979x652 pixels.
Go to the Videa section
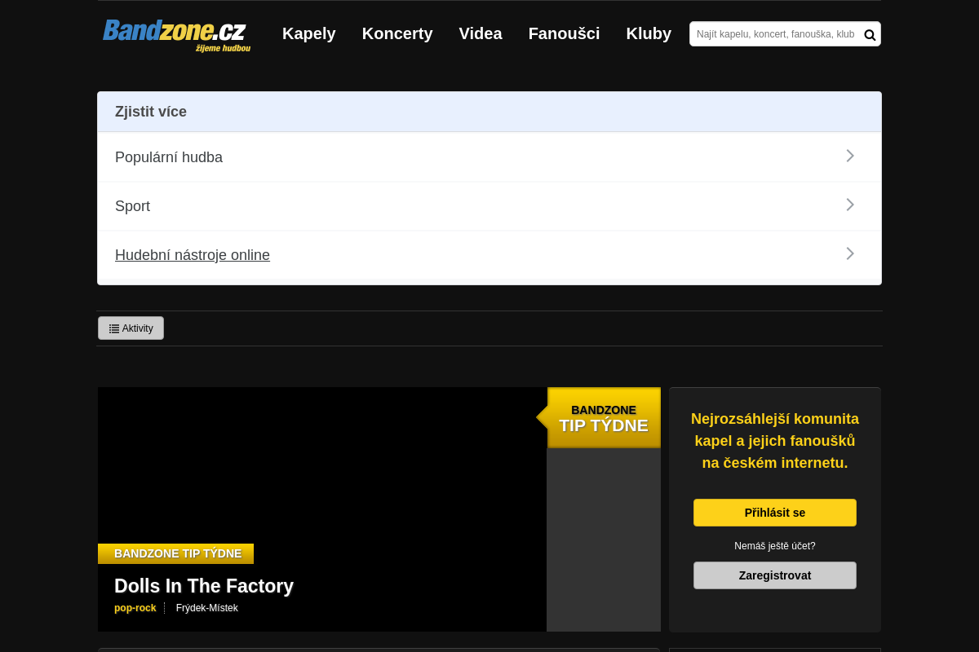pos(481,33)
